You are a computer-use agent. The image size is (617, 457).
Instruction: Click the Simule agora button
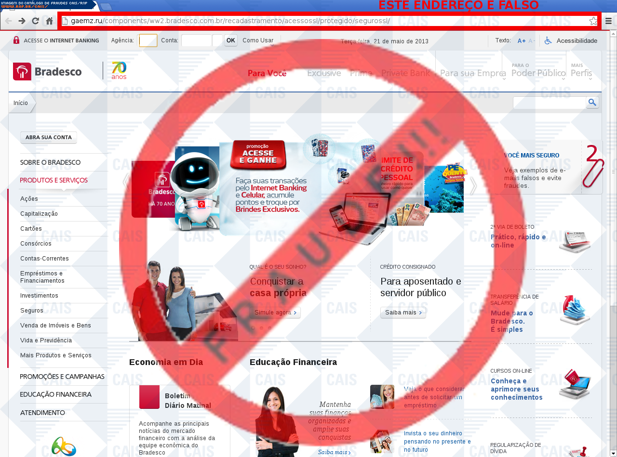tap(275, 313)
